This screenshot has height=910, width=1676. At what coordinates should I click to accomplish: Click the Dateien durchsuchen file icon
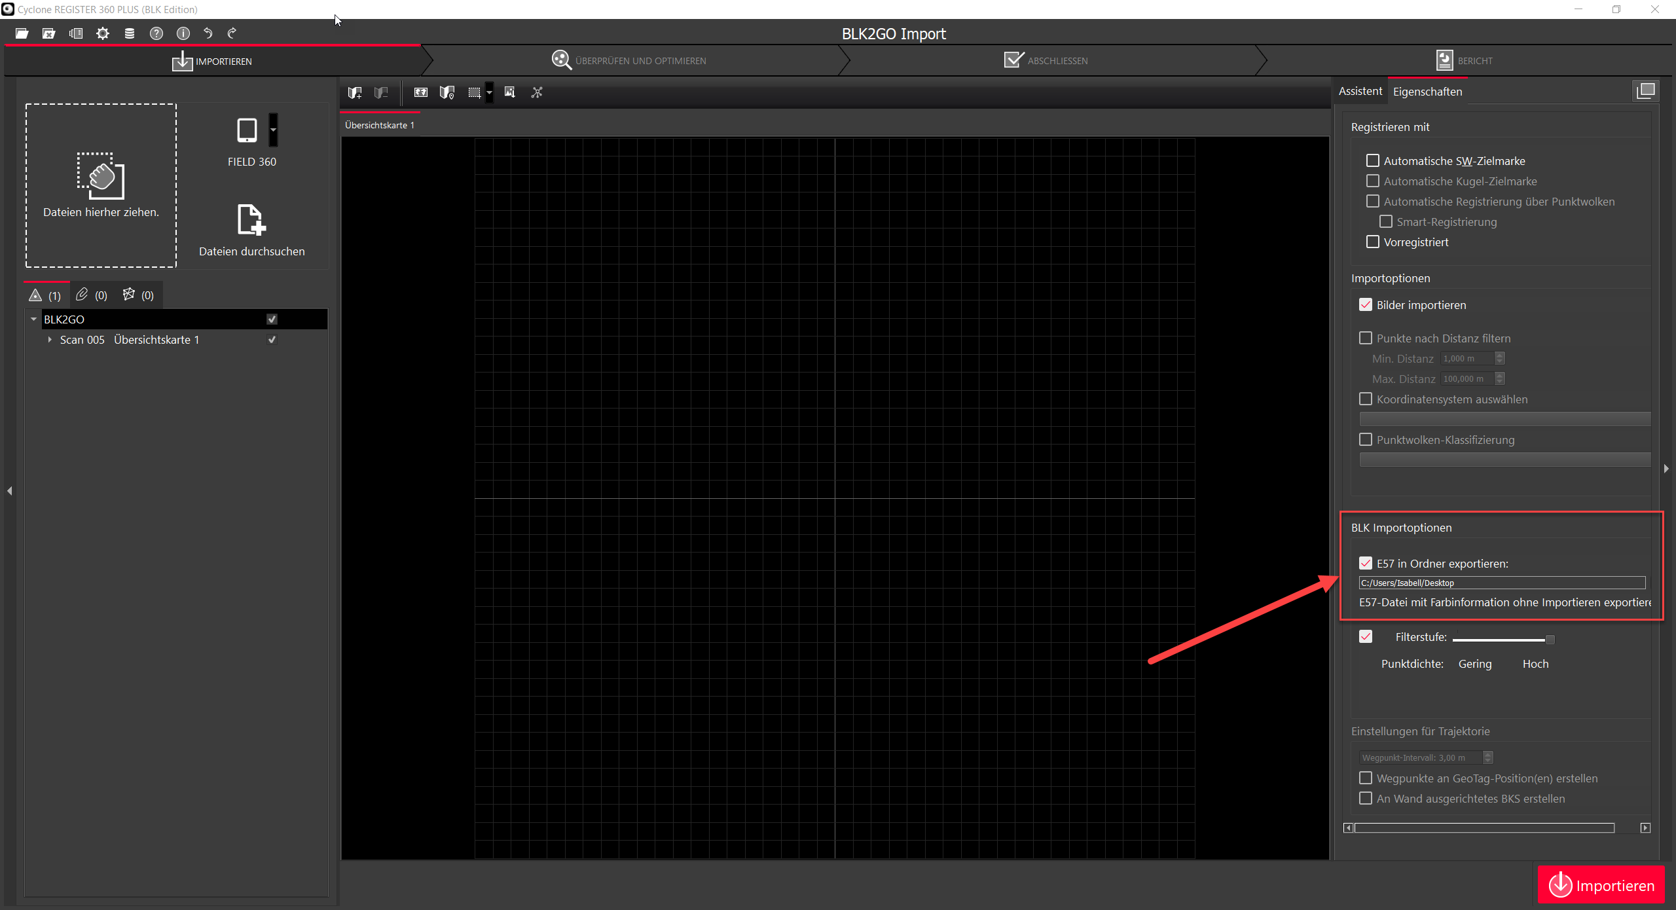coord(251,220)
